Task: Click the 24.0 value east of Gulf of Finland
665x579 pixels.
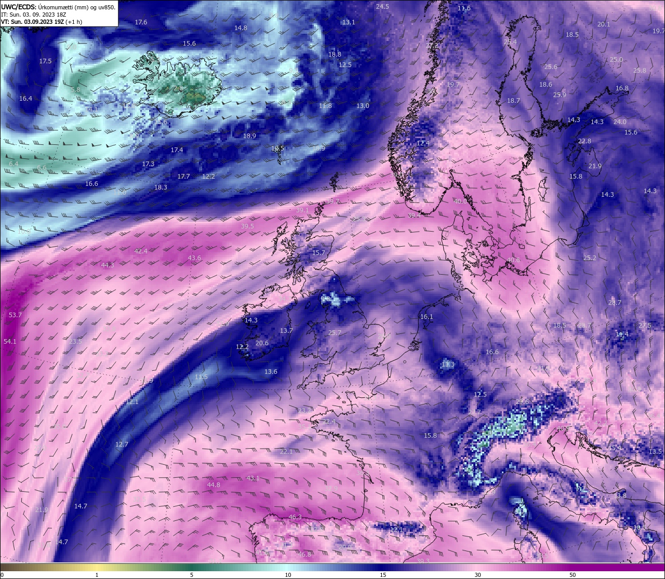Action: pos(620,122)
